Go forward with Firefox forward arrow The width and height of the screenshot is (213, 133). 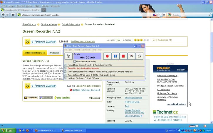[x=8, y=15]
